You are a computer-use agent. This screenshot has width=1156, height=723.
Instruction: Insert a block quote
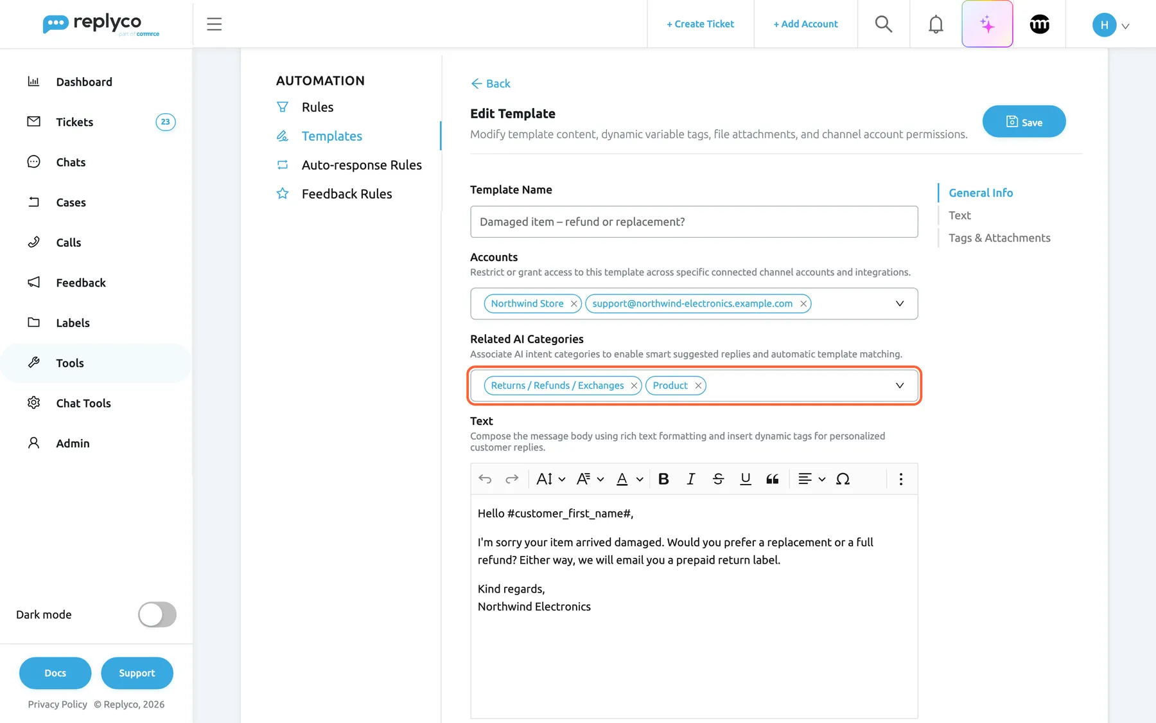click(772, 479)
